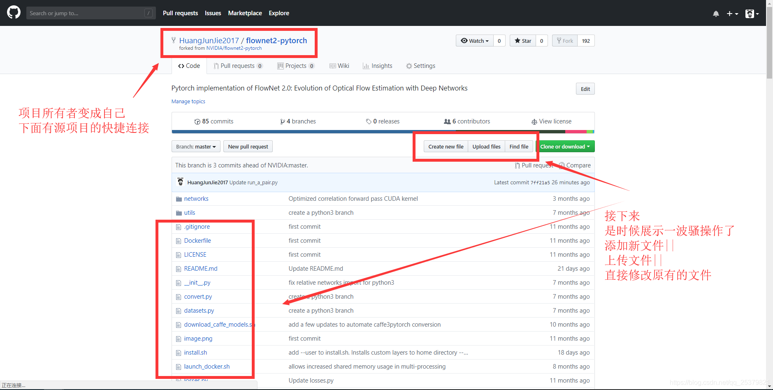Screen dimensions: 773x390
Task: Click file icon beside image.png
Action: click(179, 339)
